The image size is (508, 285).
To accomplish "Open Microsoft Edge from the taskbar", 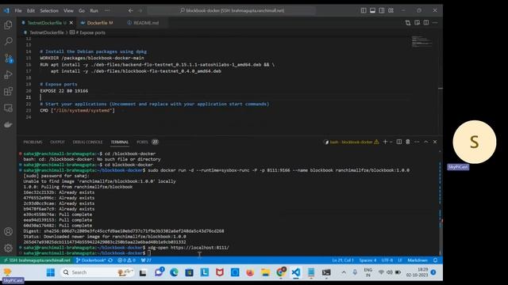I will pos(174,272).
